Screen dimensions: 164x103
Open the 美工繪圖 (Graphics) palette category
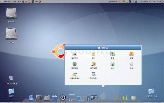point(94,65)
